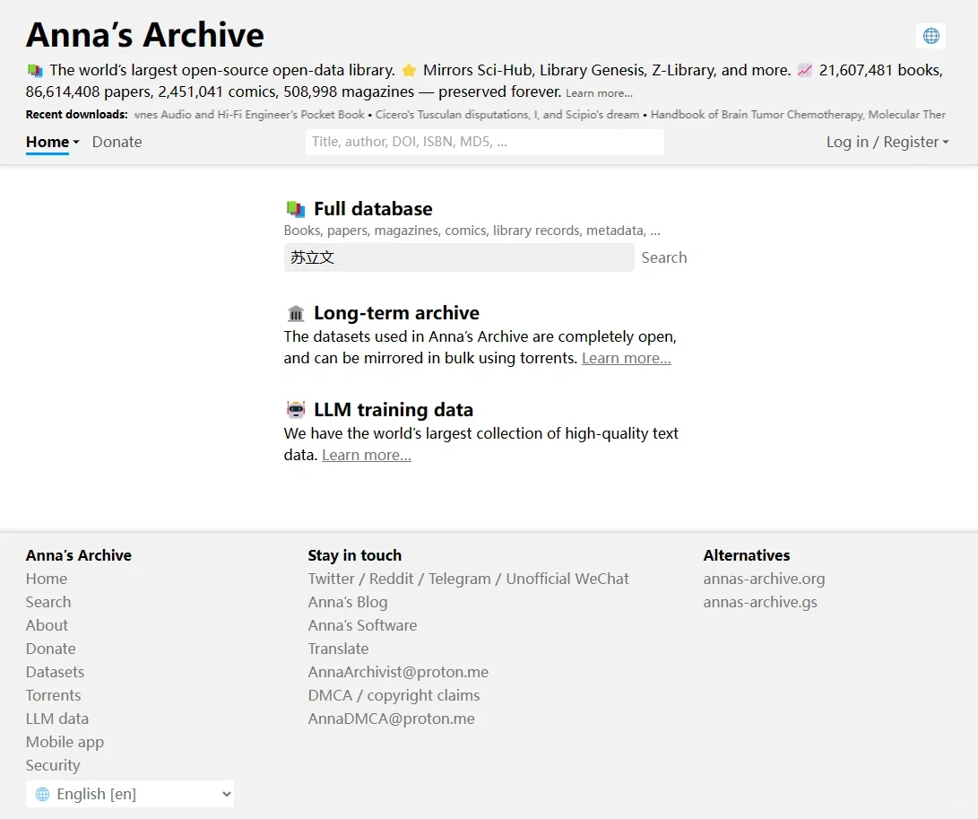Click the Home link in the footer

pos(46,579)
